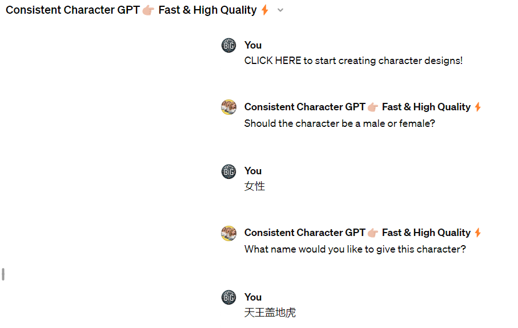Click the lightning bolt emoji in the header title
Viewport: 518px width, 328px height.
pyautogui.click(x=264, y=10)
